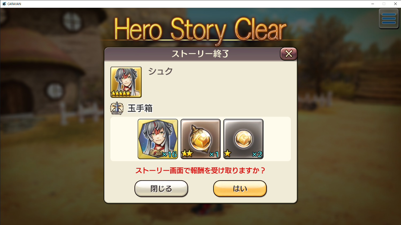Screen dimensions: 401x225
Task: Inspect the シュク hero shard x16 reward
Action: click(x=158, y=139)
